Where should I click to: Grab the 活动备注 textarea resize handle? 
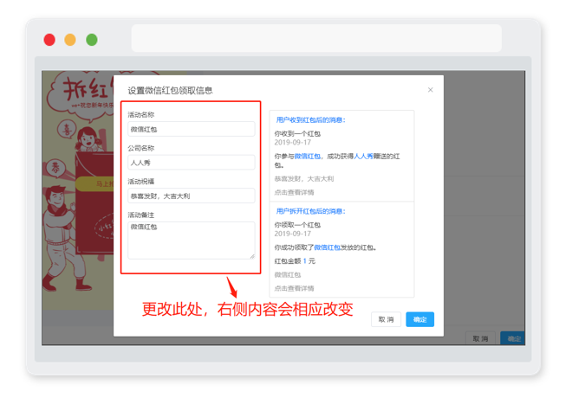pos(252,256)
